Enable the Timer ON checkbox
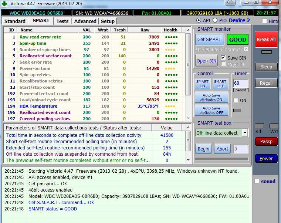281x223 pixels. [236, 100]
